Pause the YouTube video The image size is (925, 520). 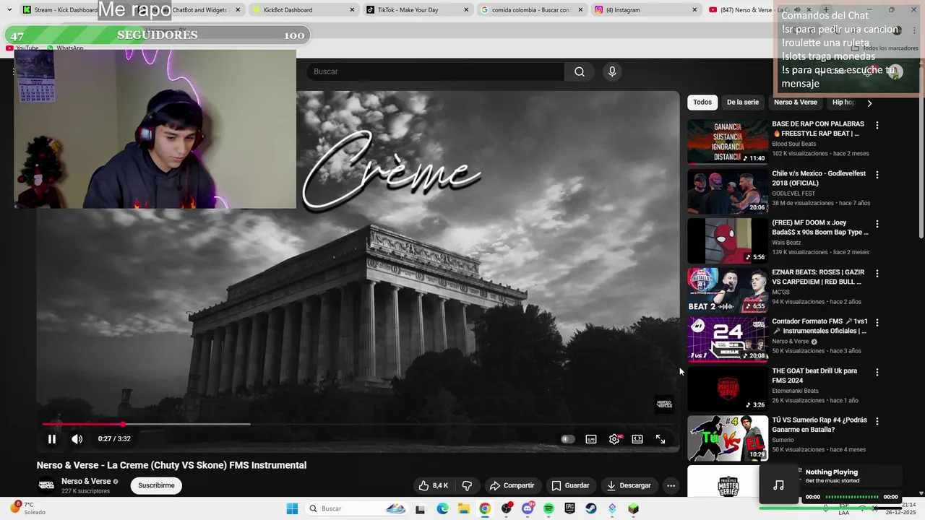pyautogui.click(x=52, y=438)
